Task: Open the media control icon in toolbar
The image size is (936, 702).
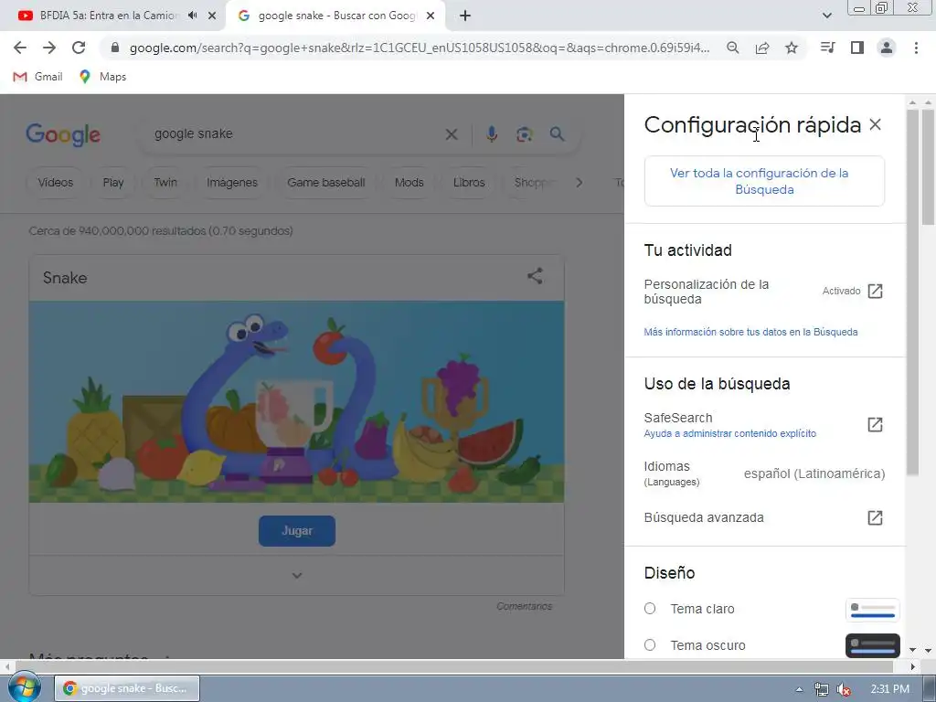Action: [x=827, y=48]
